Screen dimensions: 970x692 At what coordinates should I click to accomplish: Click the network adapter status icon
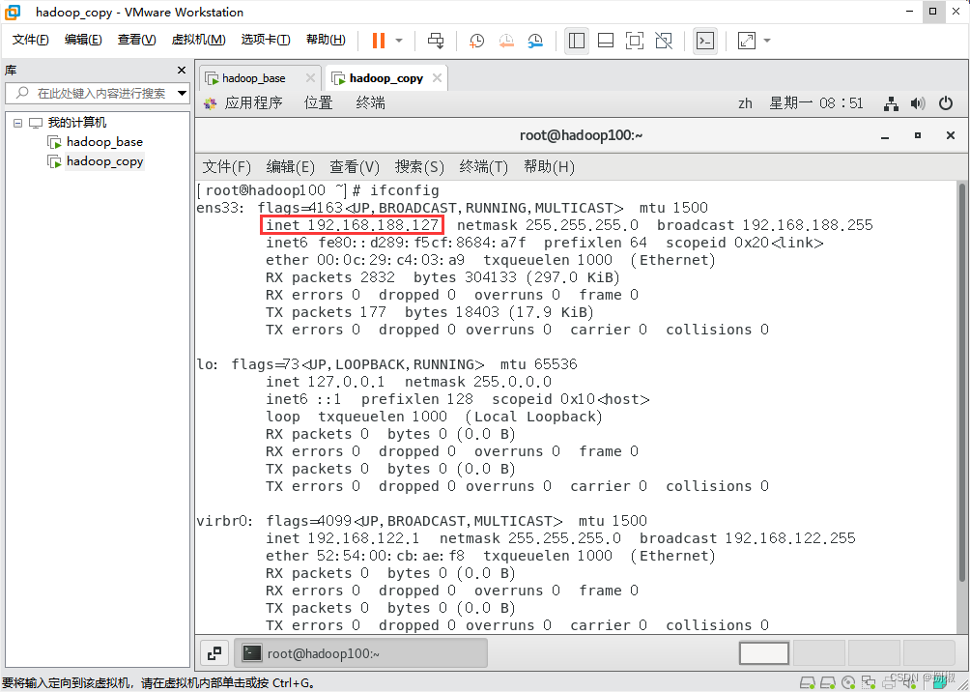[x=869, y=682]
